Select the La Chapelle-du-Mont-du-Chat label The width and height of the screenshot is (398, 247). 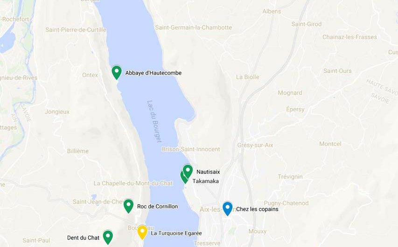tap(133, 183)
